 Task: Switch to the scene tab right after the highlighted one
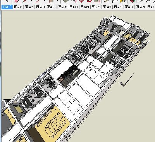click(18, 7)
